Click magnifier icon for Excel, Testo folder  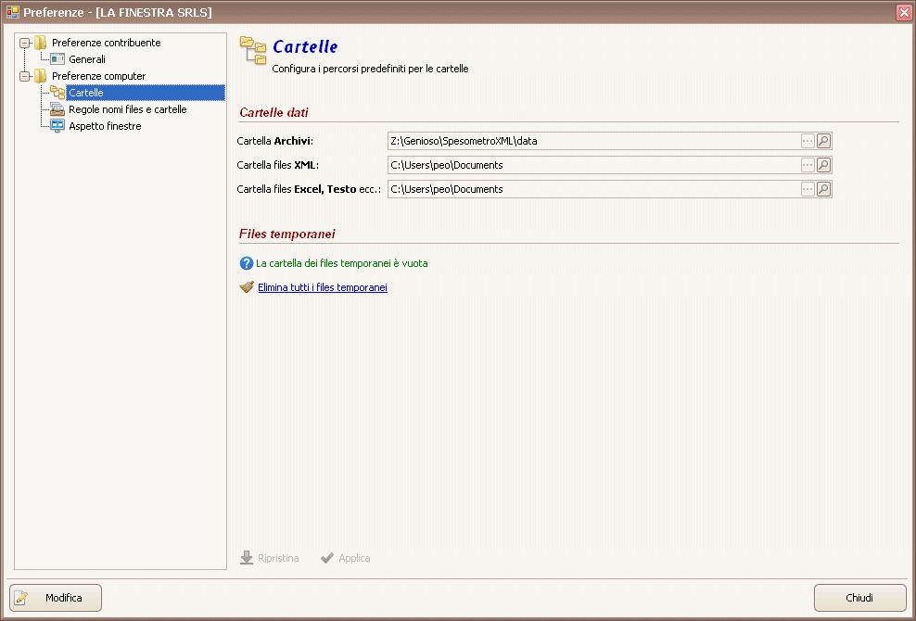824,189
